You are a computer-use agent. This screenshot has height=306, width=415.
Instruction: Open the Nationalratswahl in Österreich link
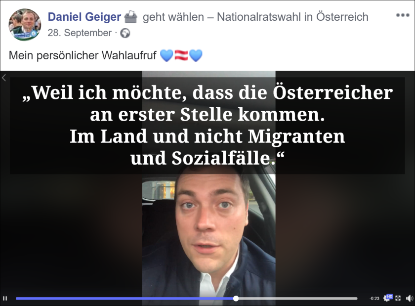[x=292, y=17]
